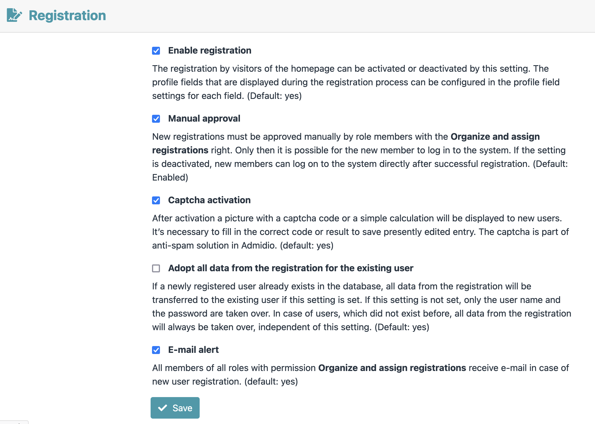Click the Enable registration description paragraph

(x=356, y=82)
